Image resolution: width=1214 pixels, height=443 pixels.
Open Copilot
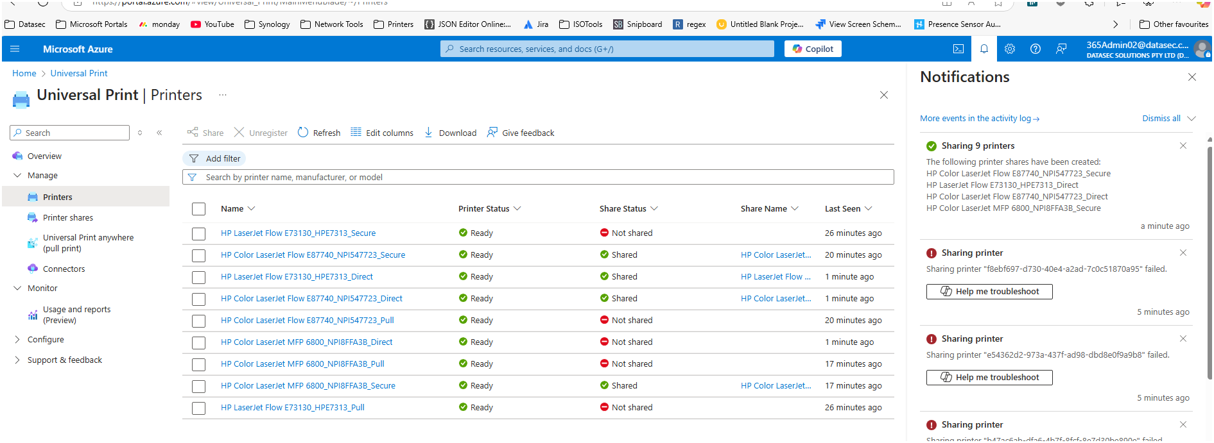pos(813,49)
